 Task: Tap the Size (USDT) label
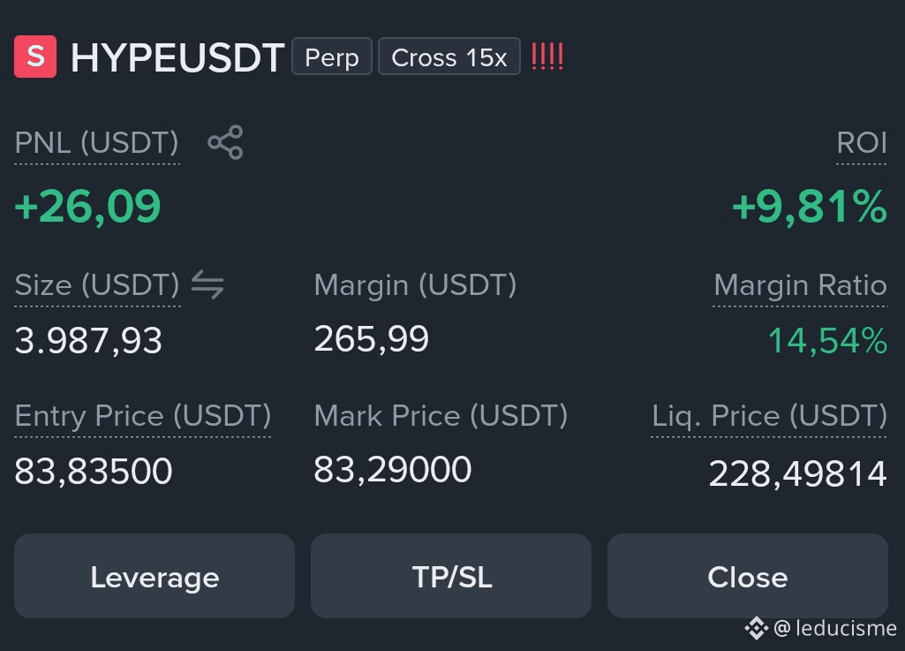(97, 284)
